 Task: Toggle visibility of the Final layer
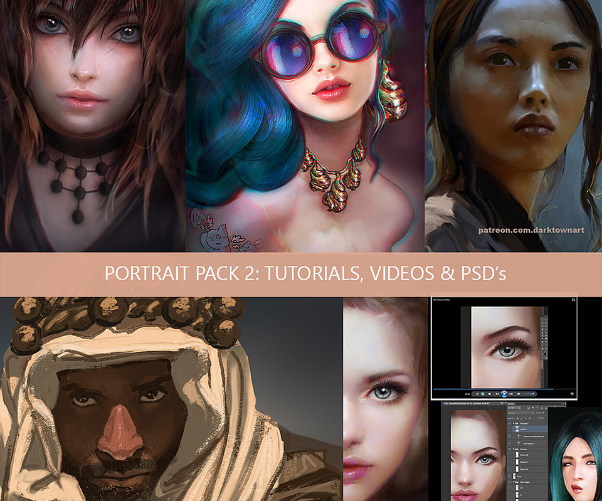[x=508, y=475]
